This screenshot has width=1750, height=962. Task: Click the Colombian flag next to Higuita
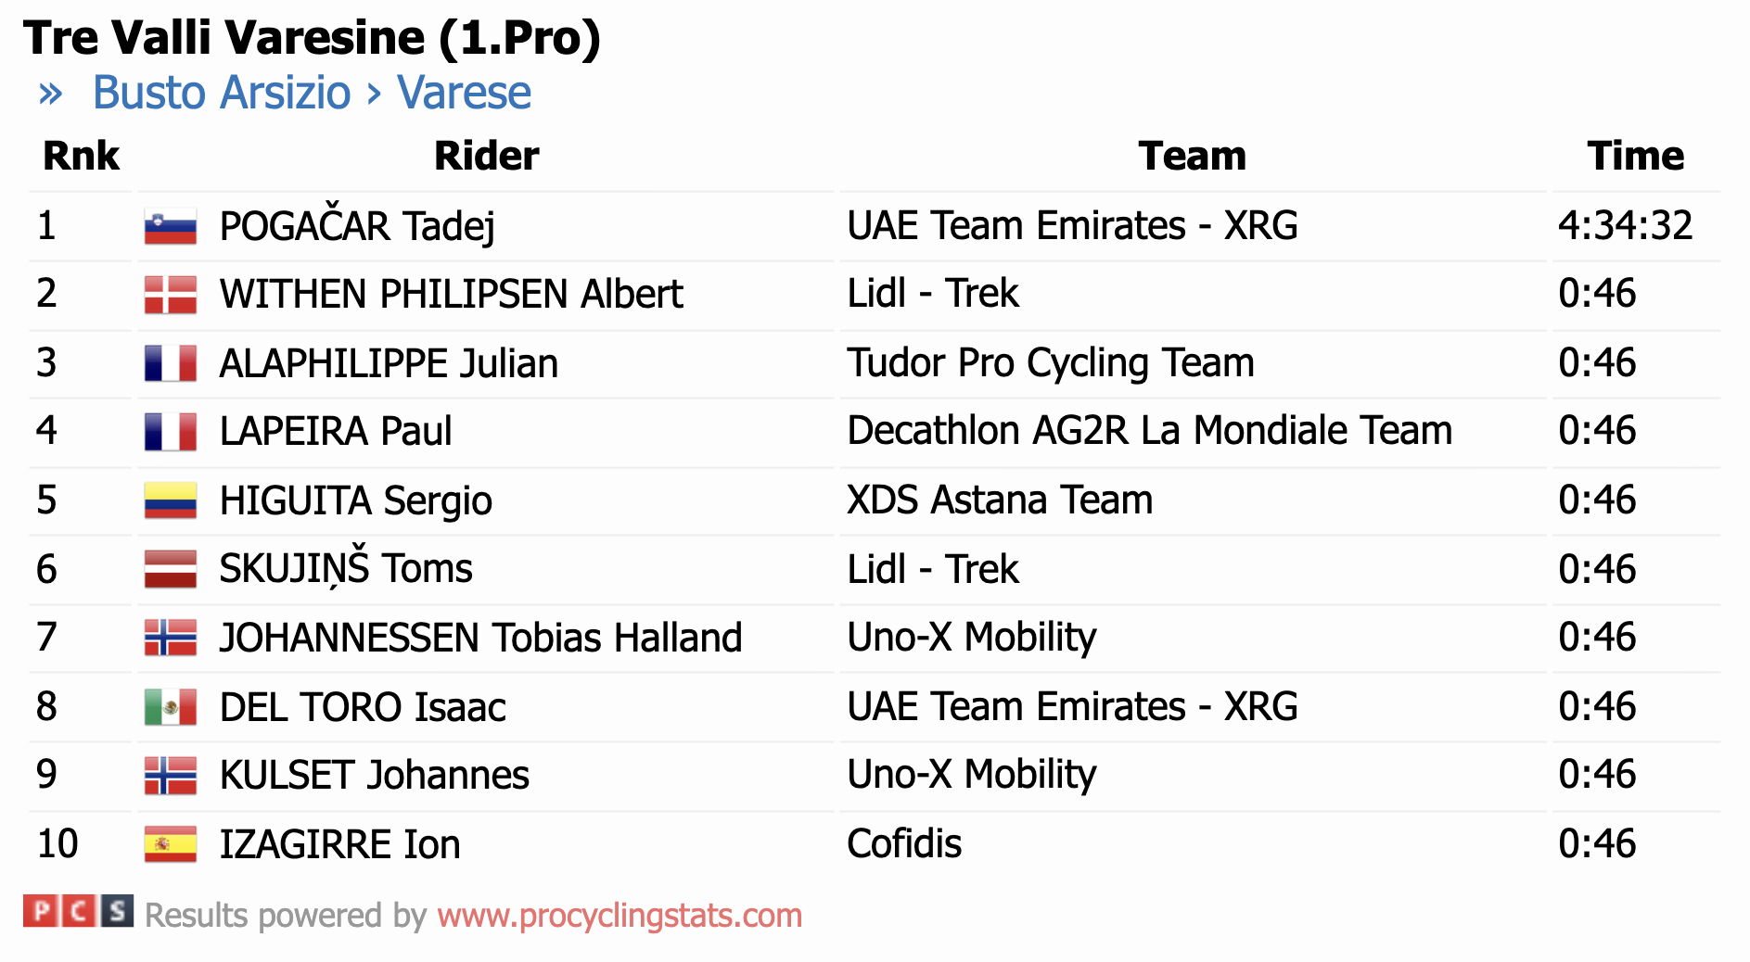[171, 500]
